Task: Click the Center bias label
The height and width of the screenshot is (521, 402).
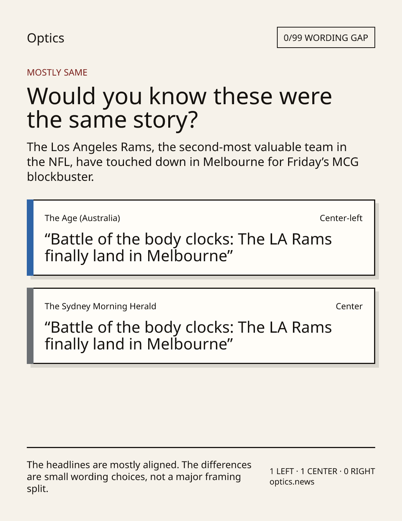Action: [349, 306]
